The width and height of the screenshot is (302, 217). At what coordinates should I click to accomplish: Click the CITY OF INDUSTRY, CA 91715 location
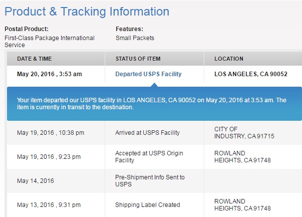click(244, 133)
